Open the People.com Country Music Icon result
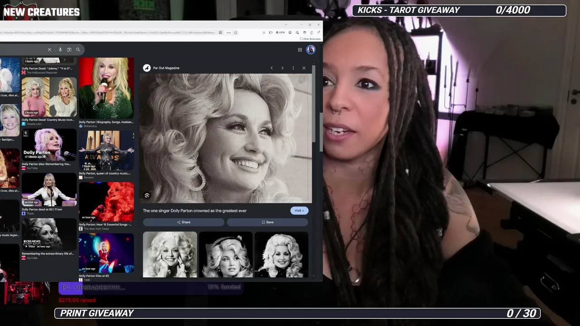The image size is (580, 326). pos(49,97)
